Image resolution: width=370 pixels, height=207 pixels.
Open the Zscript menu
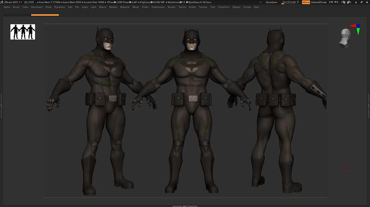[247, 7]
